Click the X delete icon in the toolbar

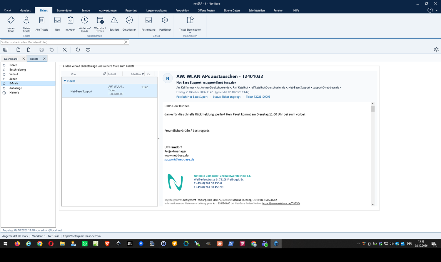(65, 50)
